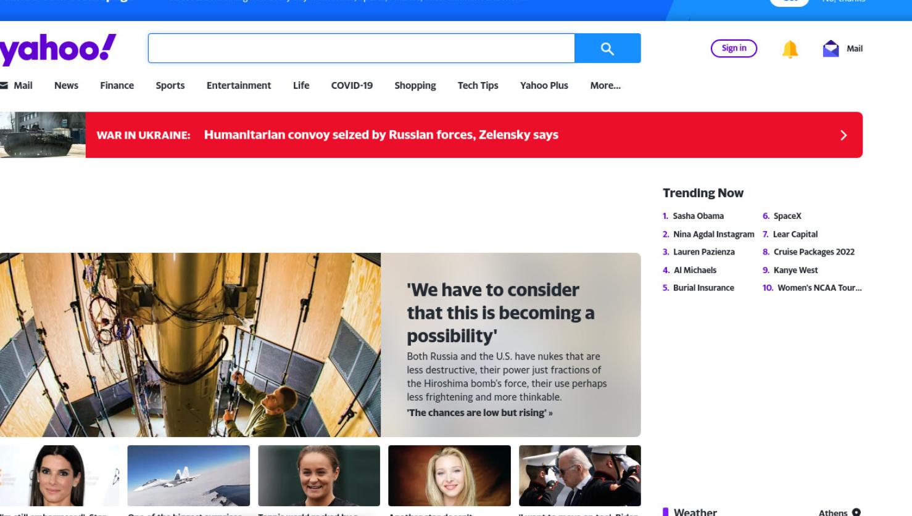Click the Biden with Marines thumbnail
The width and height of the screenshot is (912, 516).
pos(580,475)
